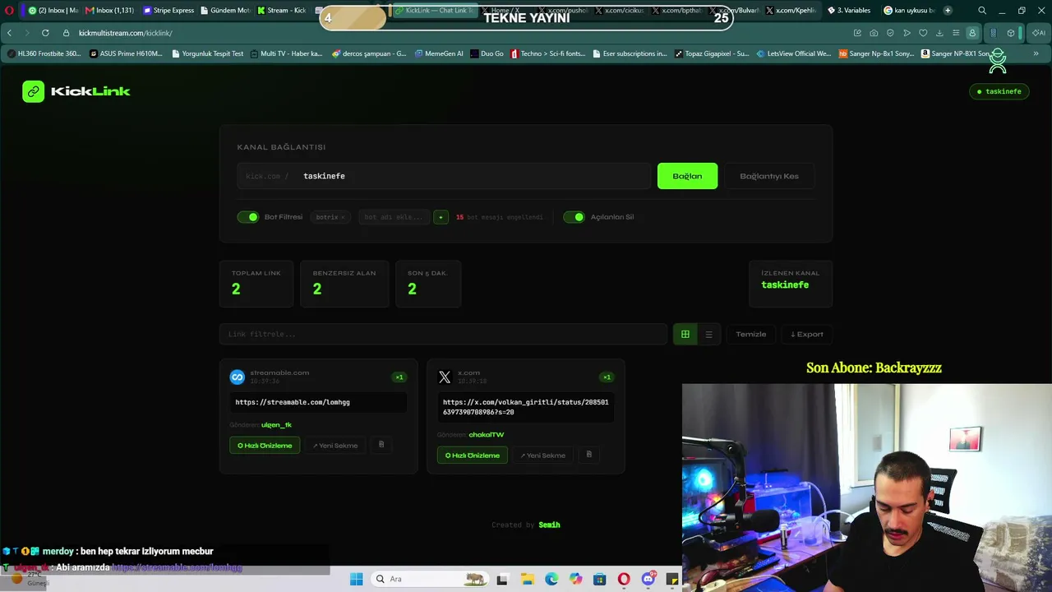1052x592 pixels.
Task: Click the Bağlantıyı Kes button
Action: pyautogui.click(x=769, y=176)
